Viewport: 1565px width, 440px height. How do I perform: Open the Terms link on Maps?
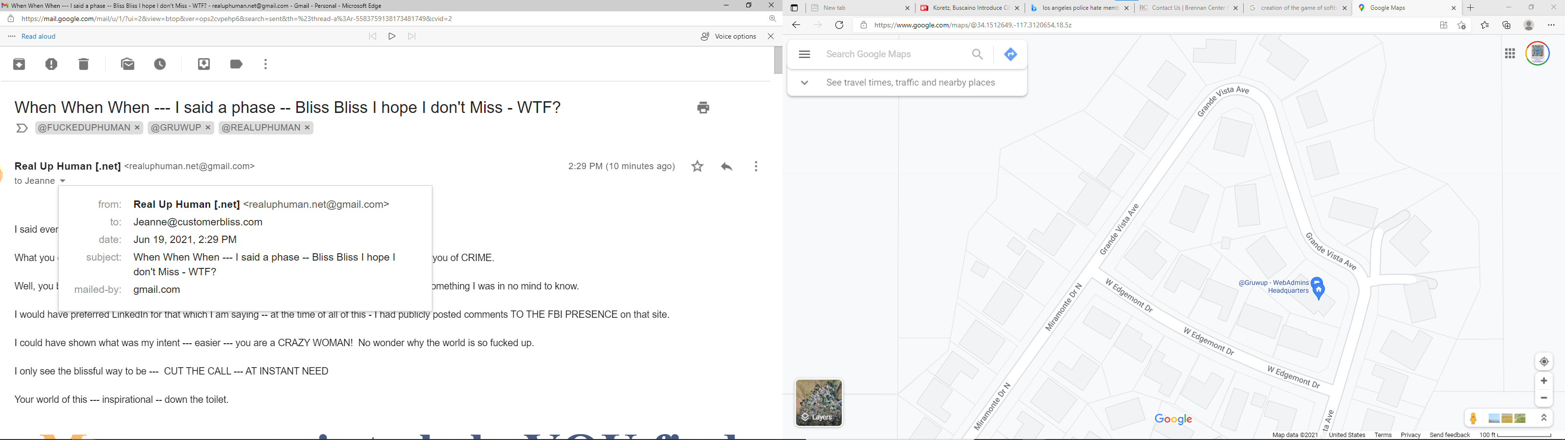1383,435
